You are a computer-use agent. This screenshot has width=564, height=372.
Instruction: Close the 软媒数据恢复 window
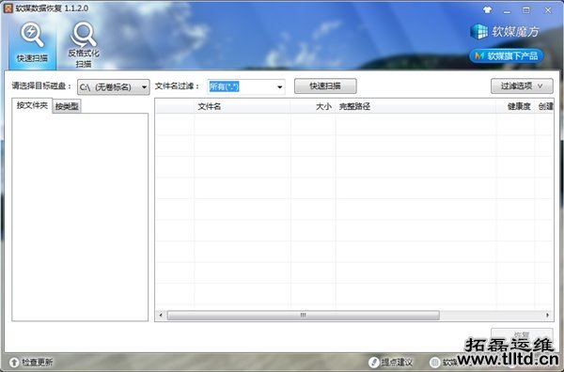548,10
